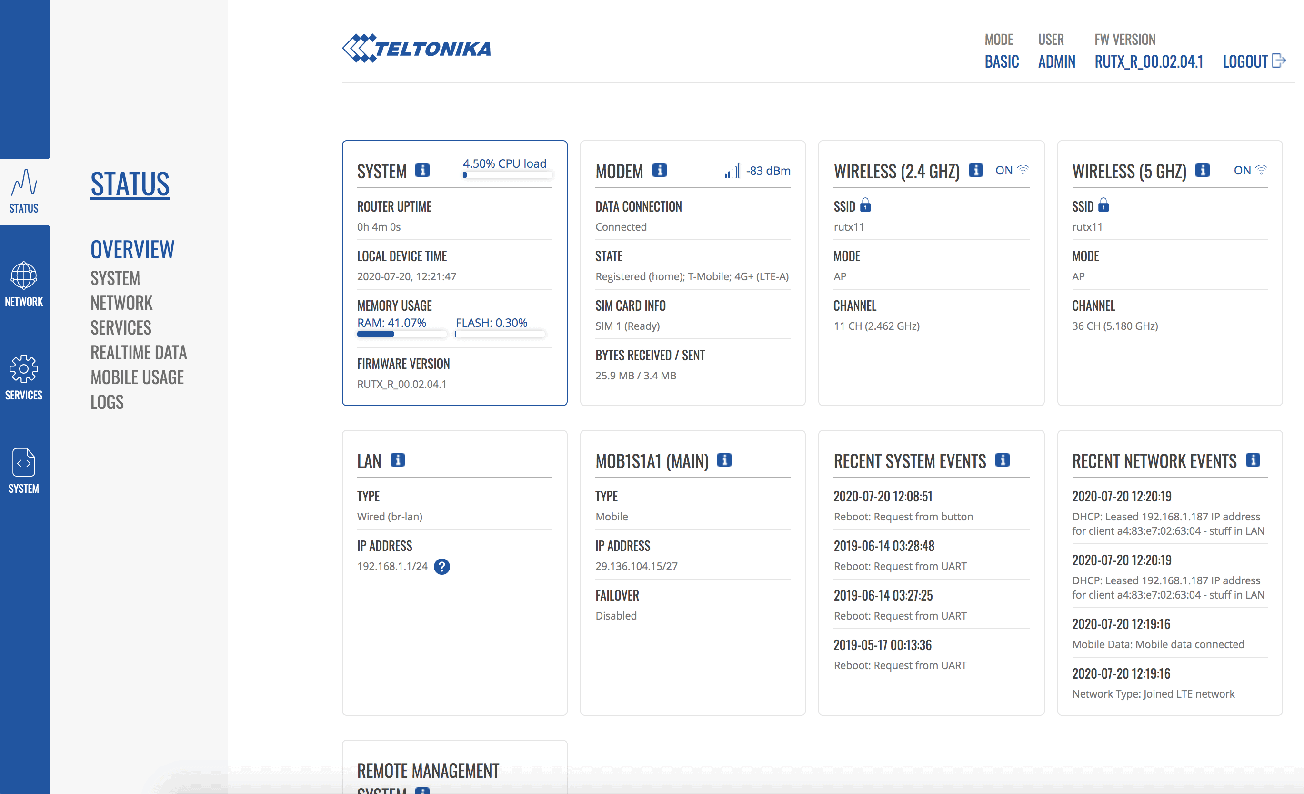Viewport: 1304px width, 794px height.
Task: Open Mobile Usage page
Action: (x=137, y=377)
